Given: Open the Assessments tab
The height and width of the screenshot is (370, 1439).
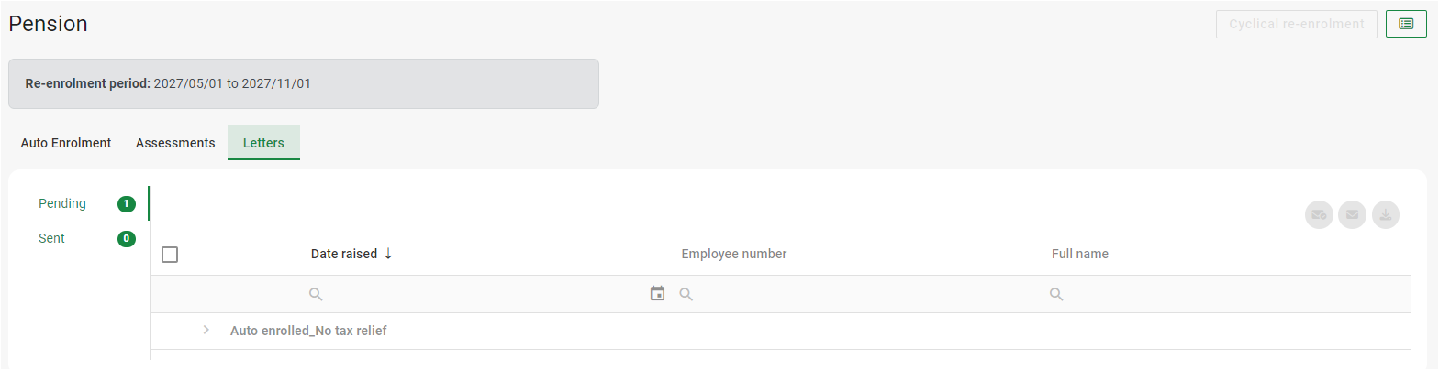Looking at the screenshot, I should (175, 143).
